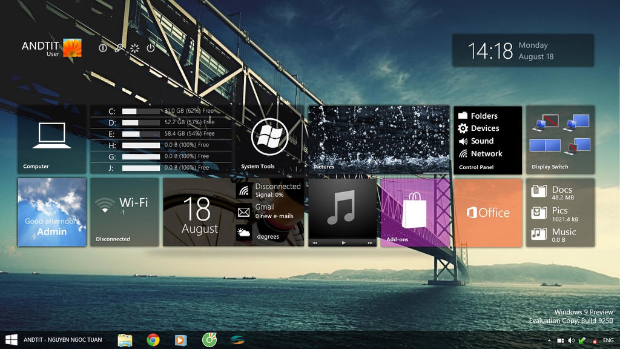Click the spinning restart icon in header
Image resolution: width=620 pixels, height=349 pixels.
click(134, 48)
